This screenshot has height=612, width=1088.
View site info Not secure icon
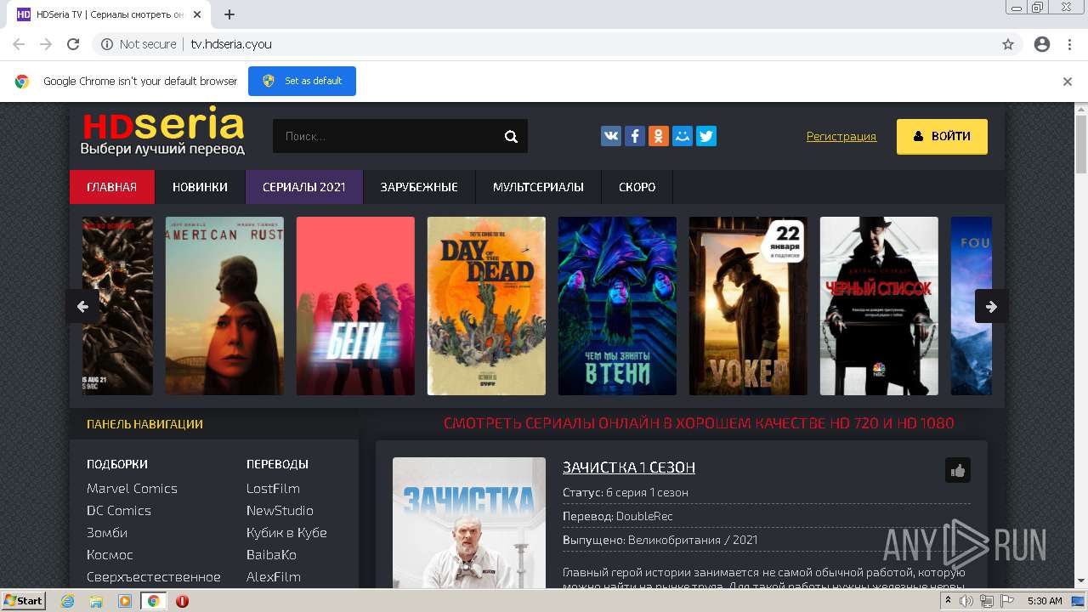point(107,44)
